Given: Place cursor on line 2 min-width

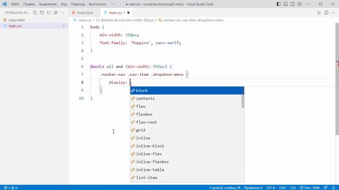Looking at the screenshot, I should [111, 35].
